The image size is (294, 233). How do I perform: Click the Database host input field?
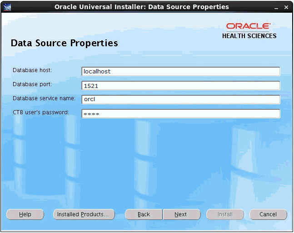coord(181,72)
